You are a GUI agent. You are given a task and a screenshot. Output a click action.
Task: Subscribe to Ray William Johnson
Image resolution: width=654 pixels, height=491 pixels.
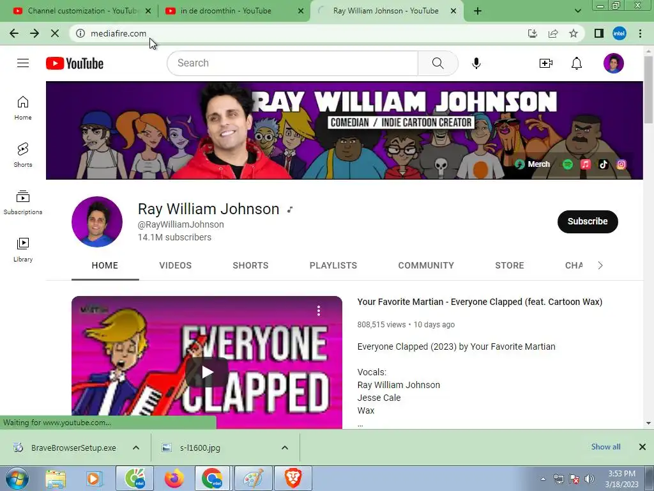[x=588, y=221]
